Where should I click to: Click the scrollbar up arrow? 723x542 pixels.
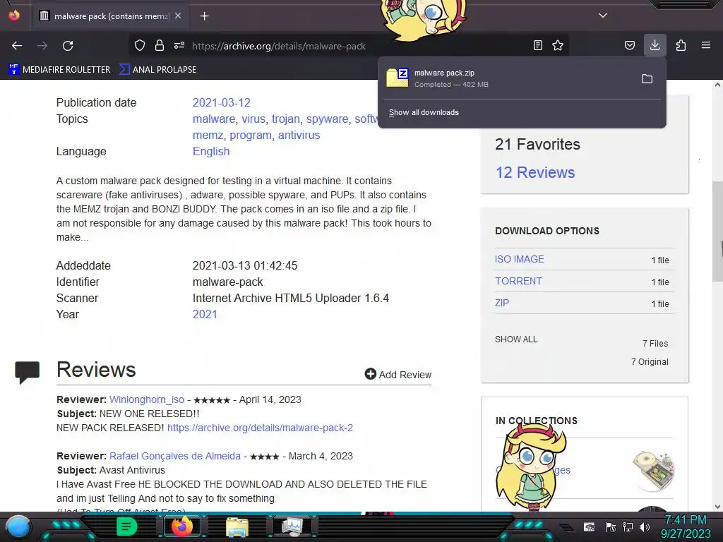(717, 85)
